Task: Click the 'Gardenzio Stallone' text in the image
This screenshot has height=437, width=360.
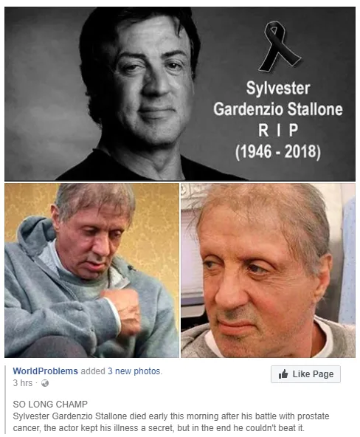Action: pos(278,109)
